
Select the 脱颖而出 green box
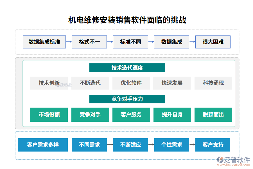(213, 114)
